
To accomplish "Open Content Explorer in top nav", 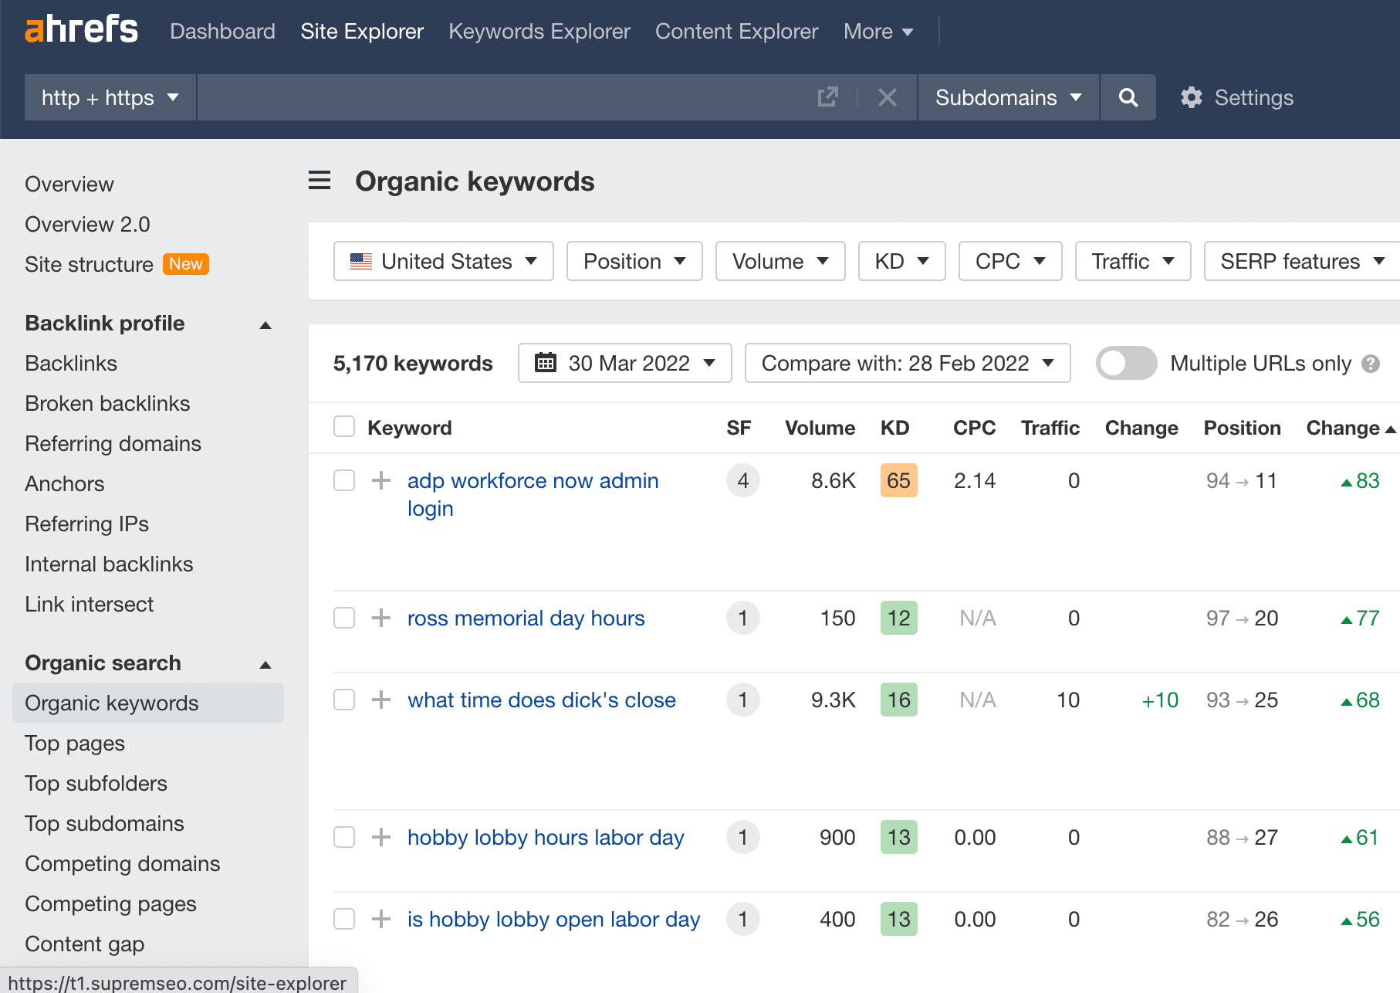I will point(736,31).
